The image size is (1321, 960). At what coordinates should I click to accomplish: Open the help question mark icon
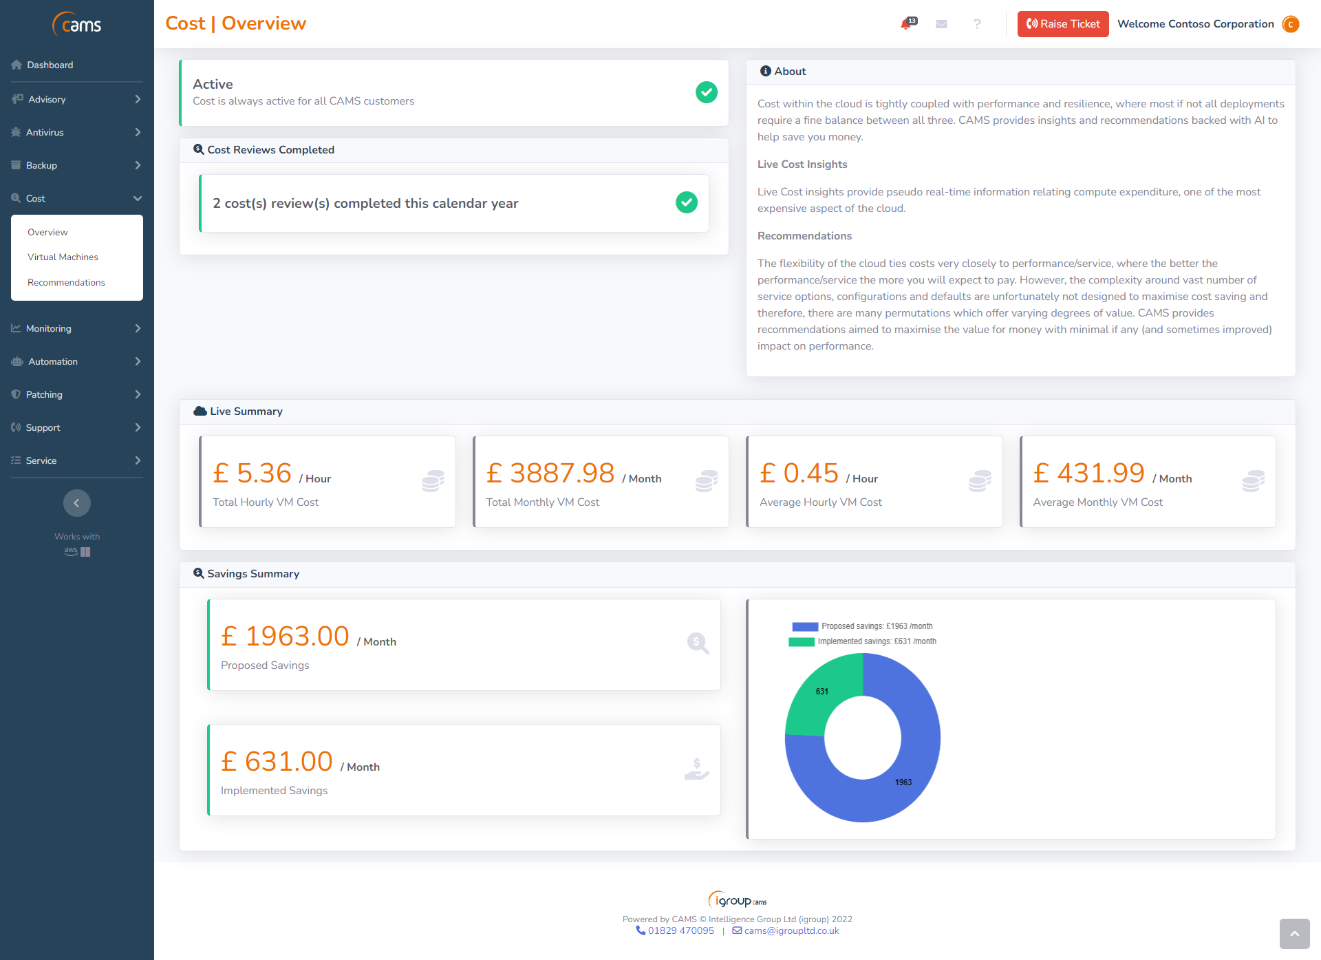point(977,24)
